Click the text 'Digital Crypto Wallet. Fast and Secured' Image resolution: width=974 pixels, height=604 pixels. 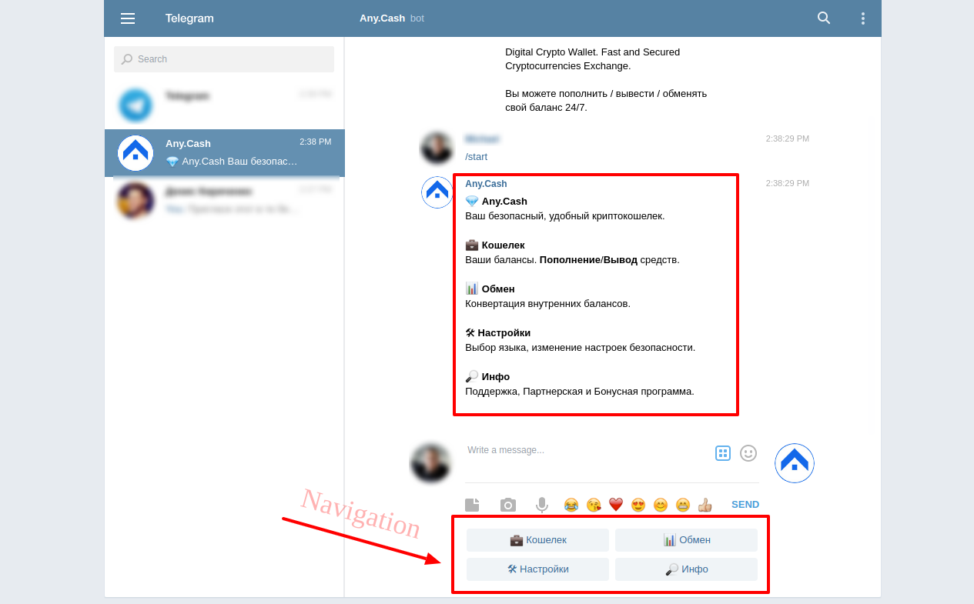point(593,52)
